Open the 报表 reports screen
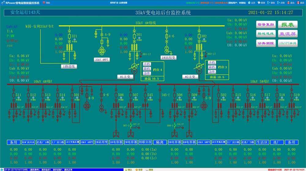This screenshot has height=171, width=306. 288,24
